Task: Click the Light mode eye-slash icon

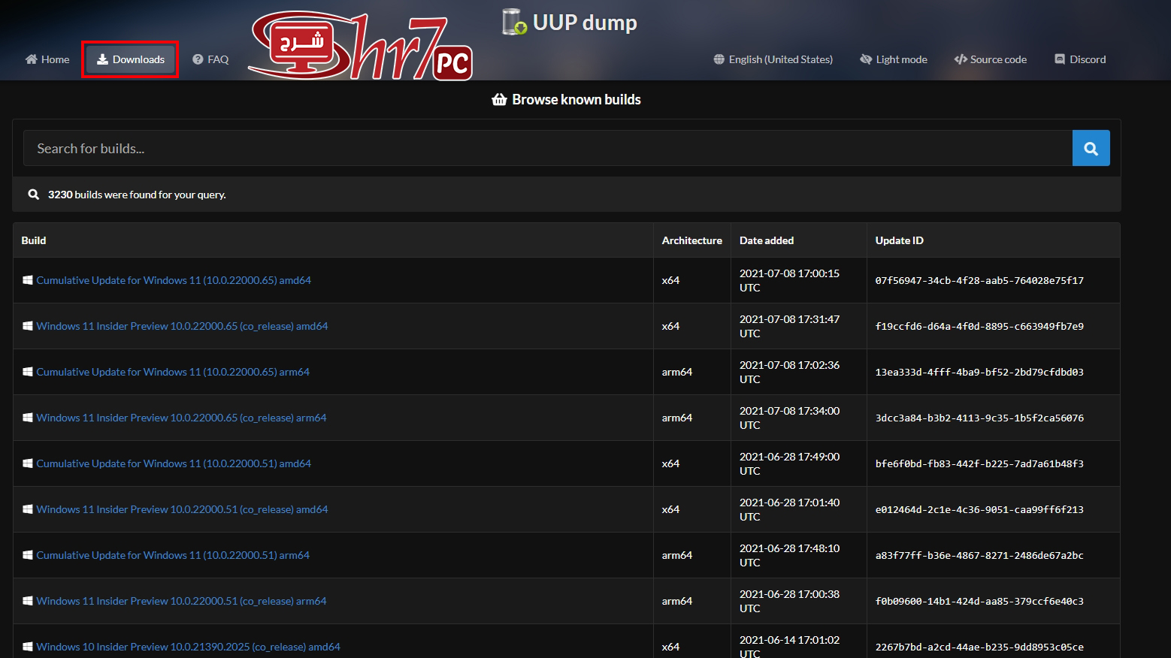Action: [866, 59]
